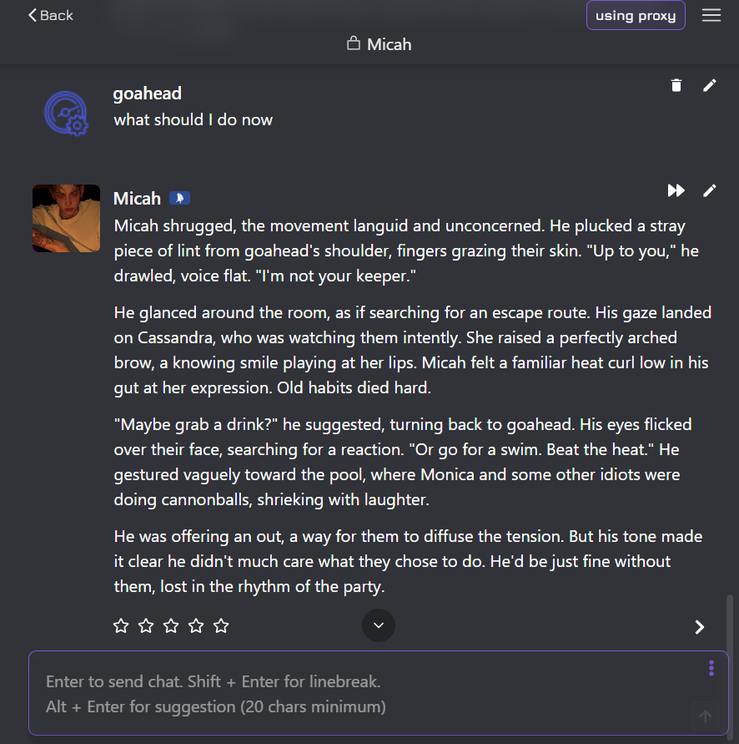Click the blue badge next to Micah's name

coord(179,198)
